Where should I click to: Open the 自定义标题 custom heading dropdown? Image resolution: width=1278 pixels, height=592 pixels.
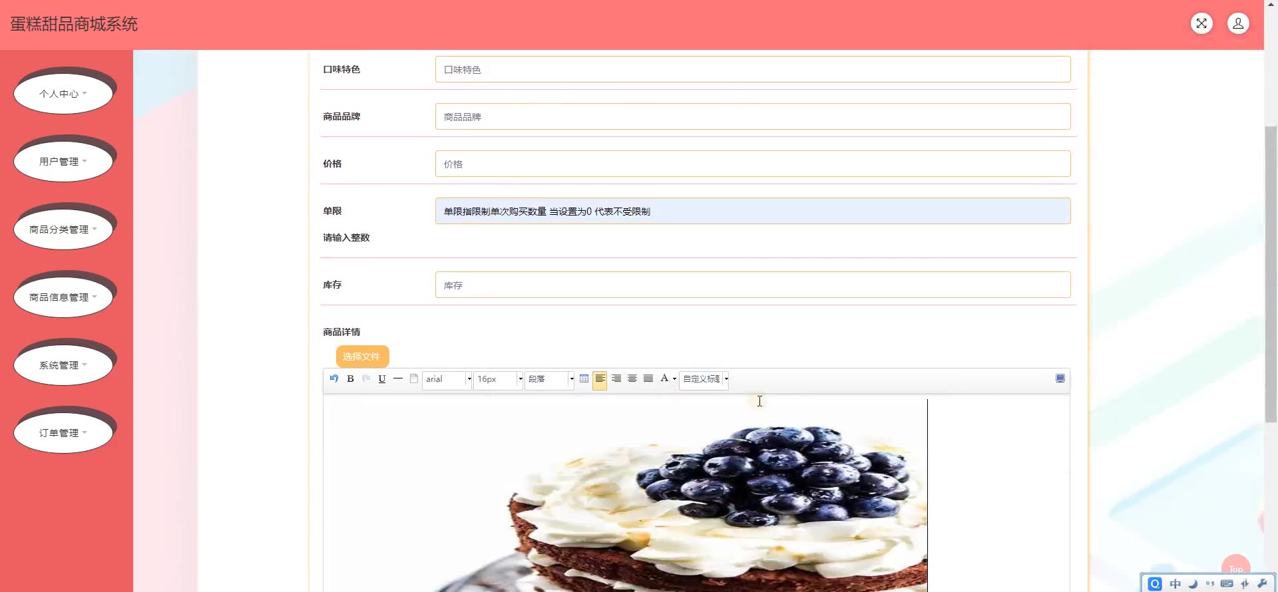pyautogui.click(x=704, y=379)
